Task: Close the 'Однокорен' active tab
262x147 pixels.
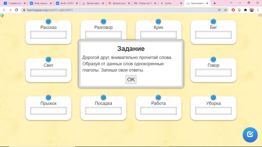Action: [x=207, y=3]
